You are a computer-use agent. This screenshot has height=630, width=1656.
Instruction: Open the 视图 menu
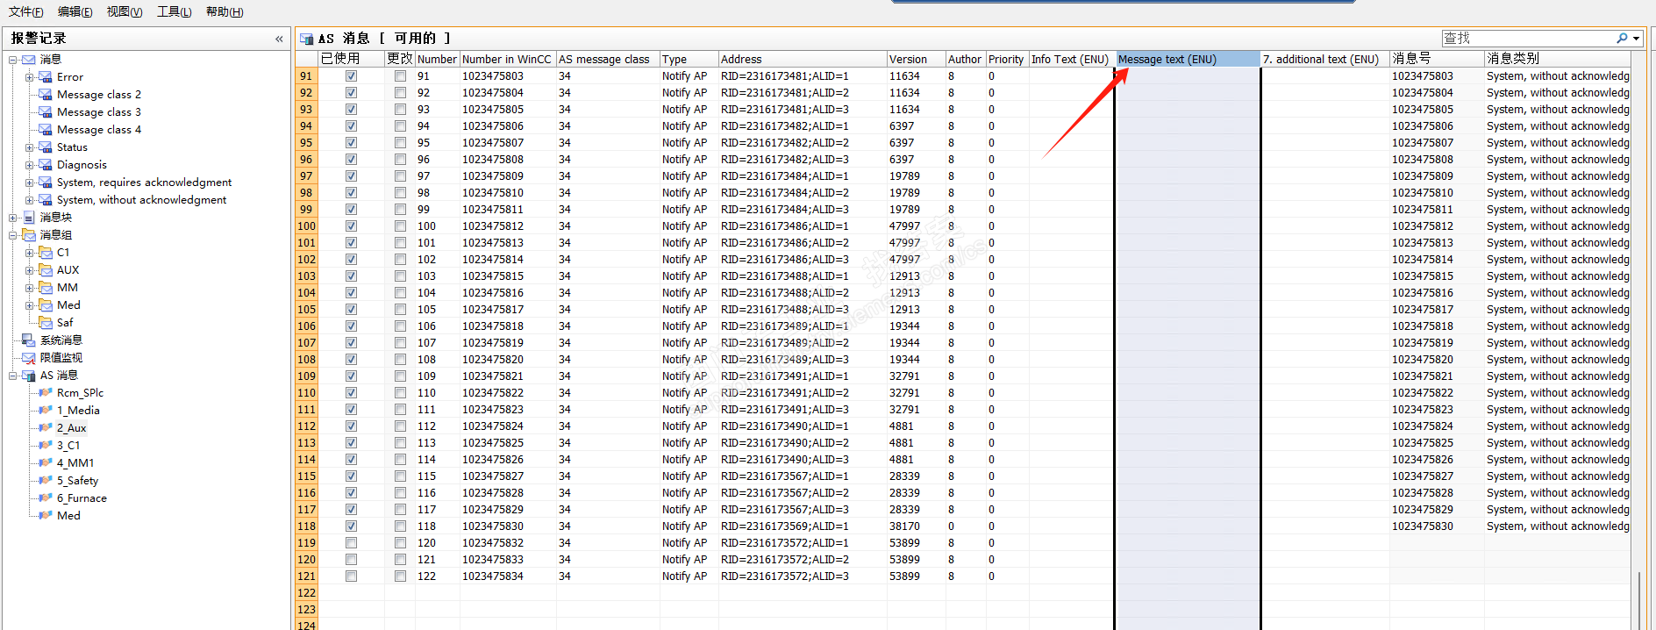tap(125, 11)
